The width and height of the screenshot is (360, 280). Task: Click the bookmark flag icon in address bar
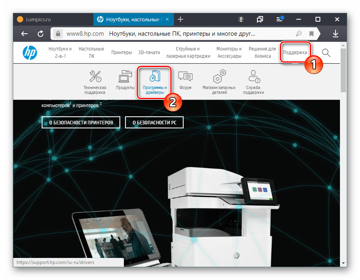tap(311, 34)
